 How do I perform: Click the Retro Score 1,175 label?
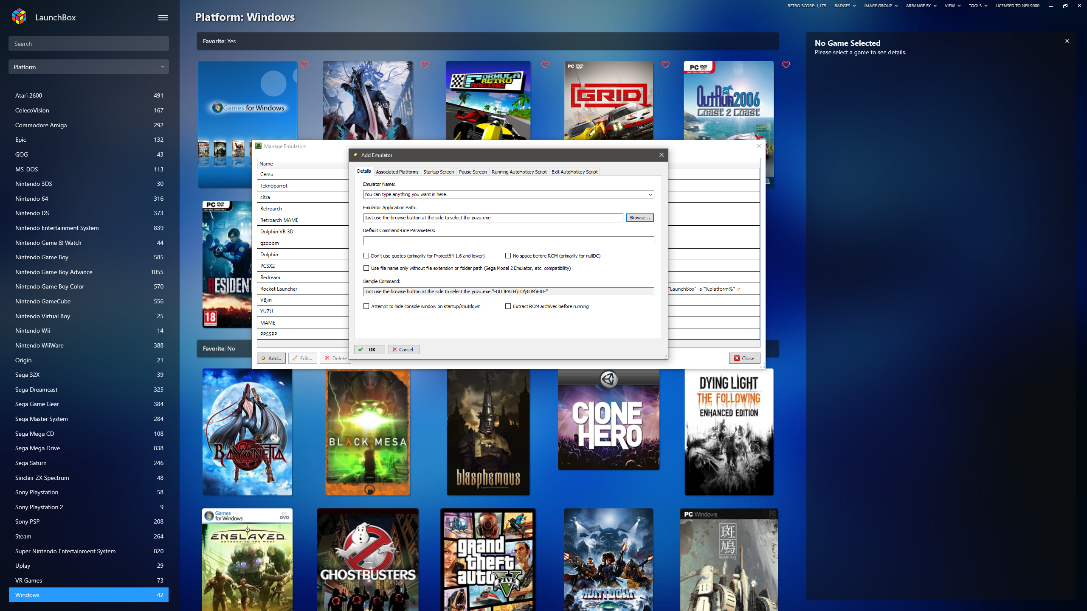(806, 6)
